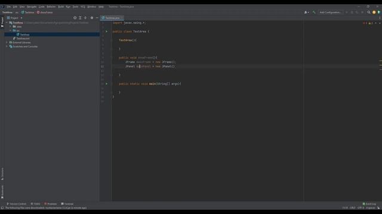
Task: Expand the .idea folder
Action: click(x=11, y=27)
